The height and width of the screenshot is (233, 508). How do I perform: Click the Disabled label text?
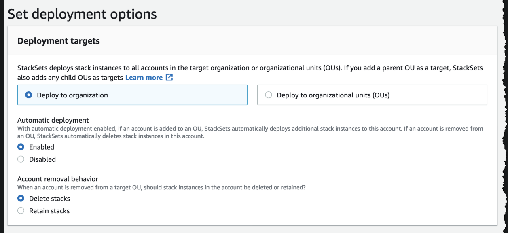[42, 159]
